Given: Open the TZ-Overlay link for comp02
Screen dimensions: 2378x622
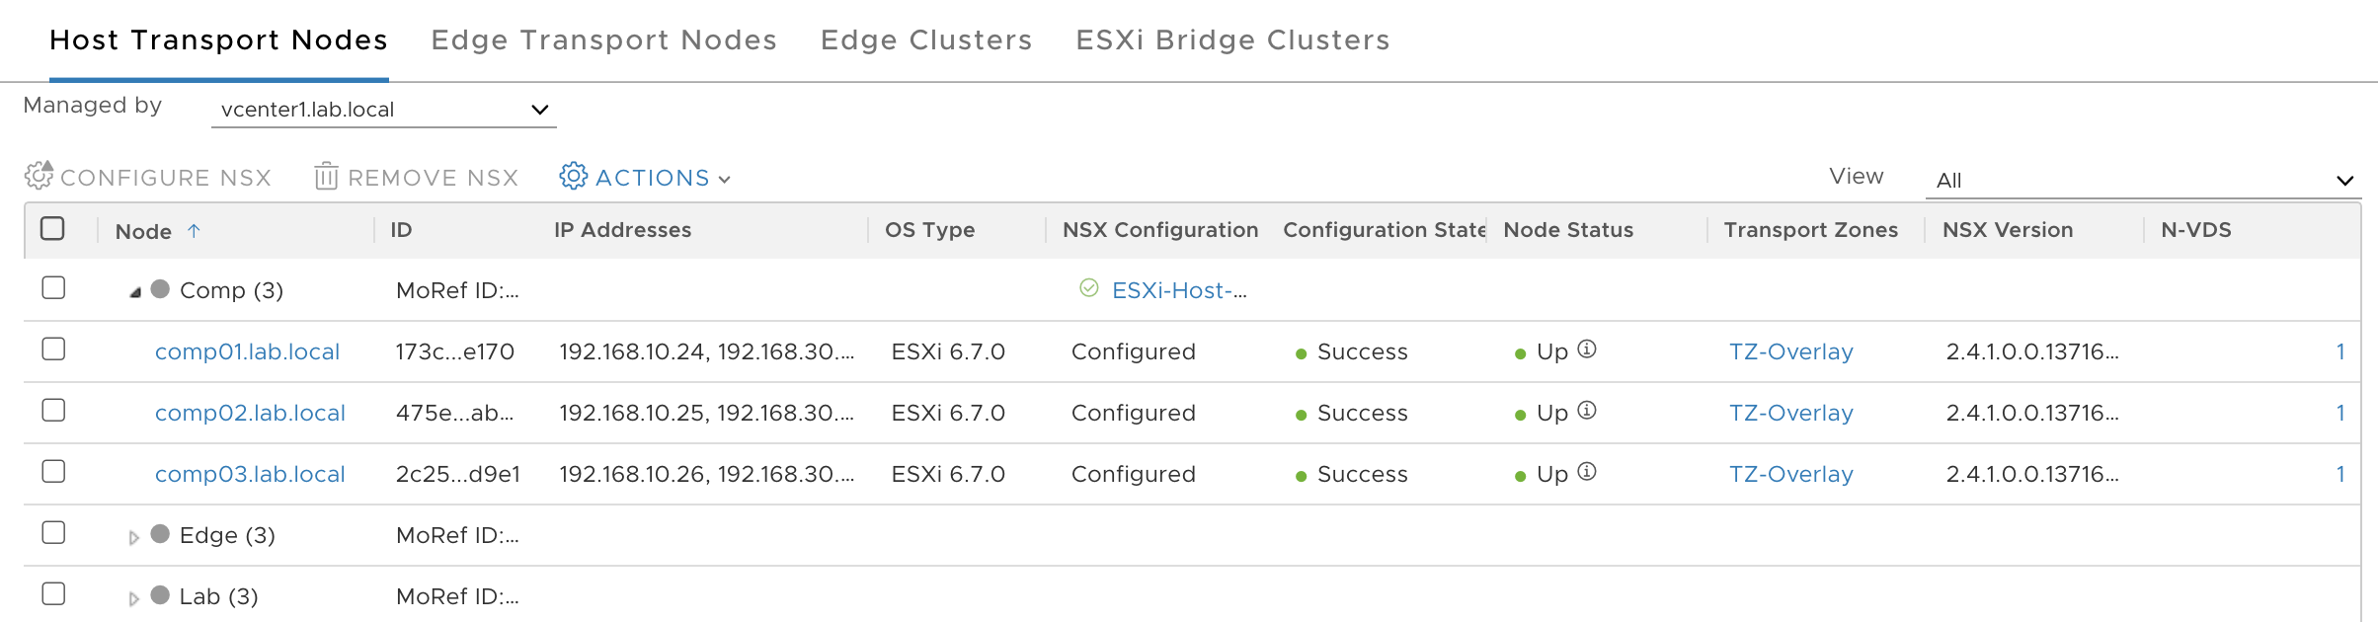Looking at the screenshot, I should pos(1790,413).
